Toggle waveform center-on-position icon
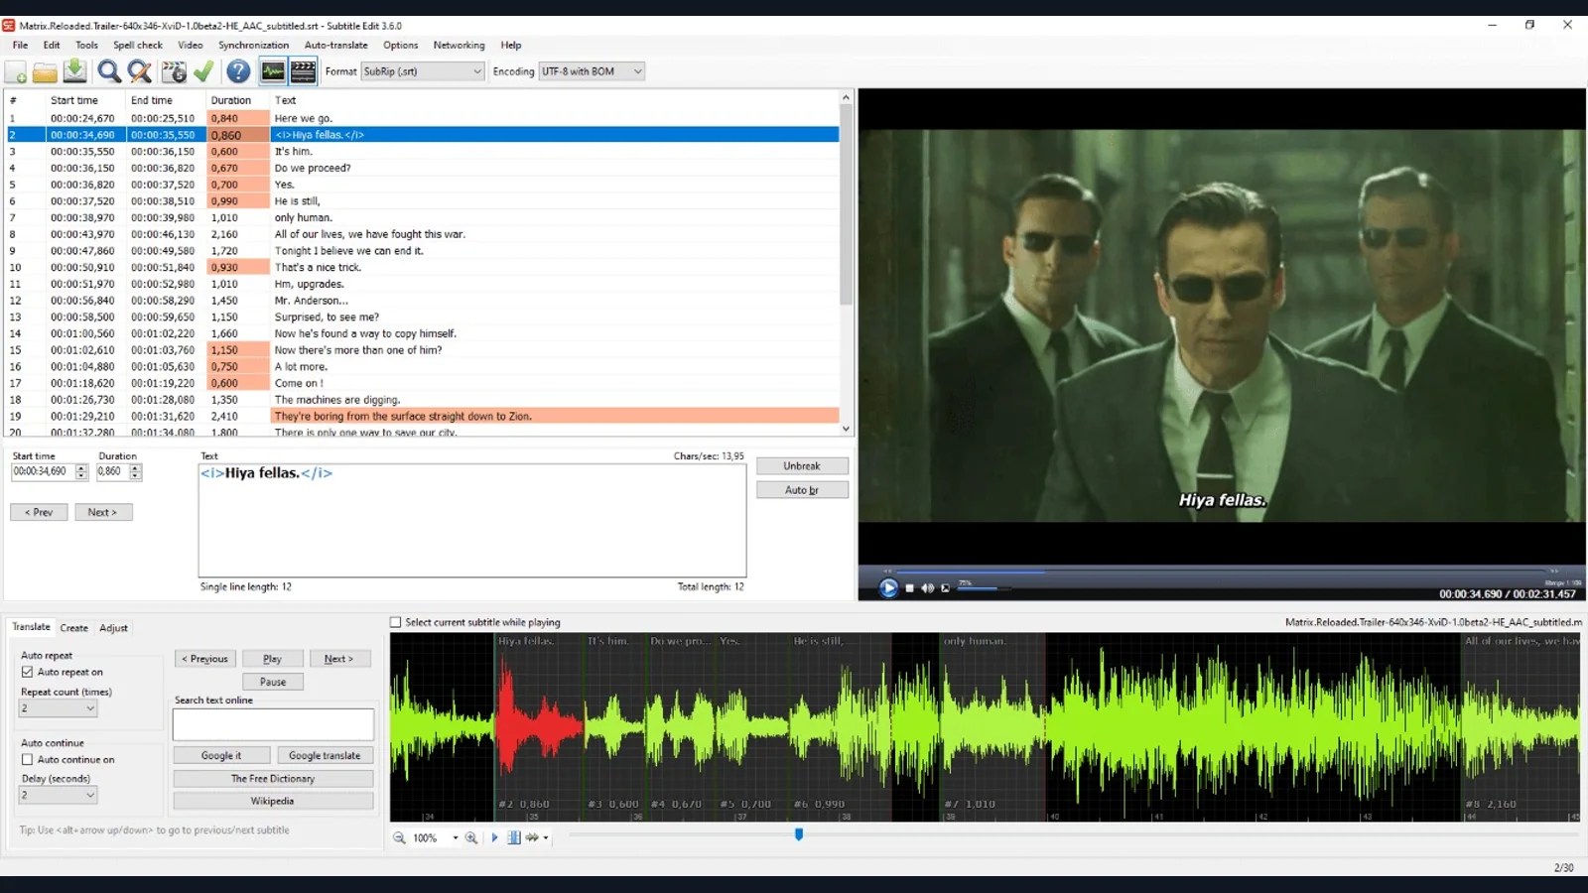1588x893 pixels. [514, 838]
